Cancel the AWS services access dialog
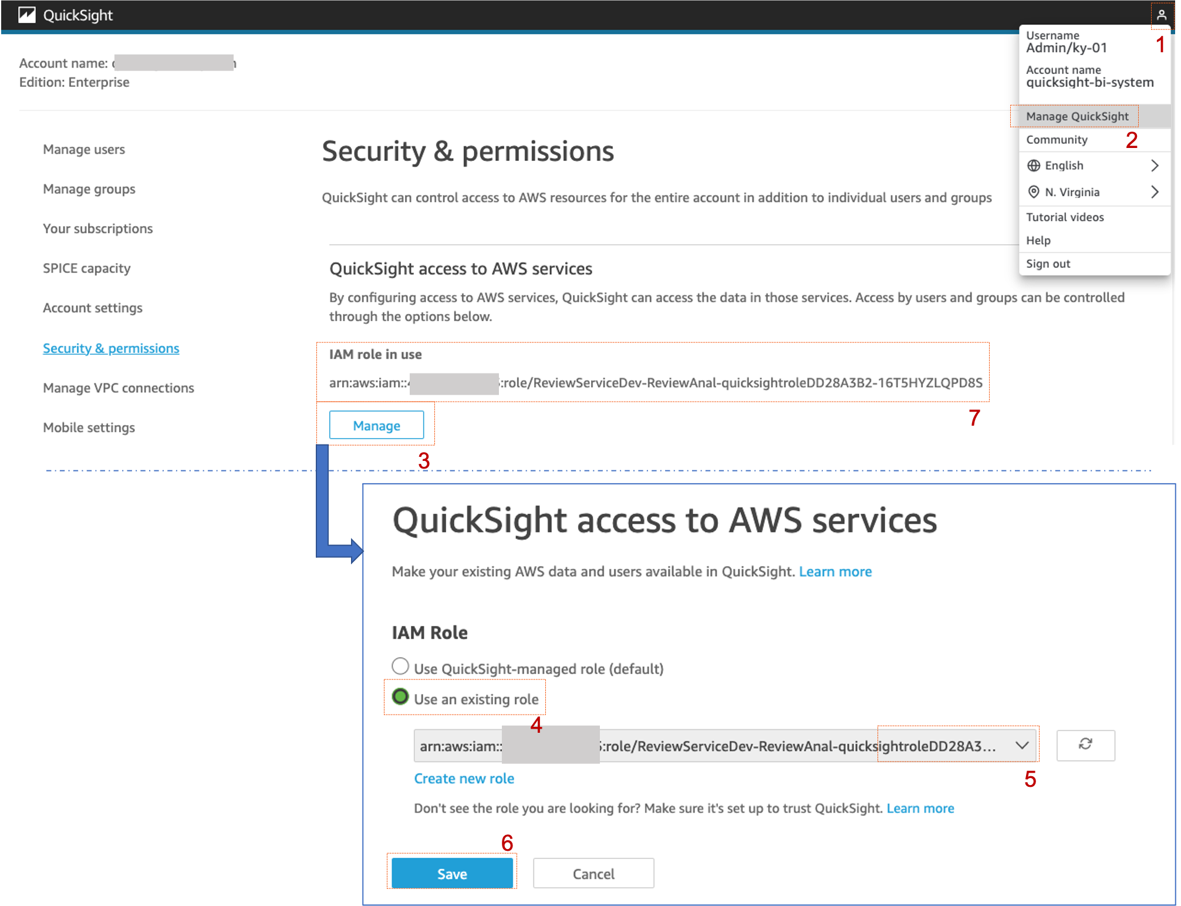Screen dimensions: 1181x906 593,873
